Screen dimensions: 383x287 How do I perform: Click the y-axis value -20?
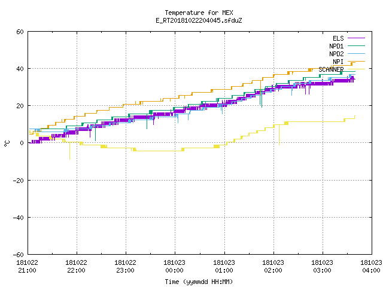click(19, 181)
